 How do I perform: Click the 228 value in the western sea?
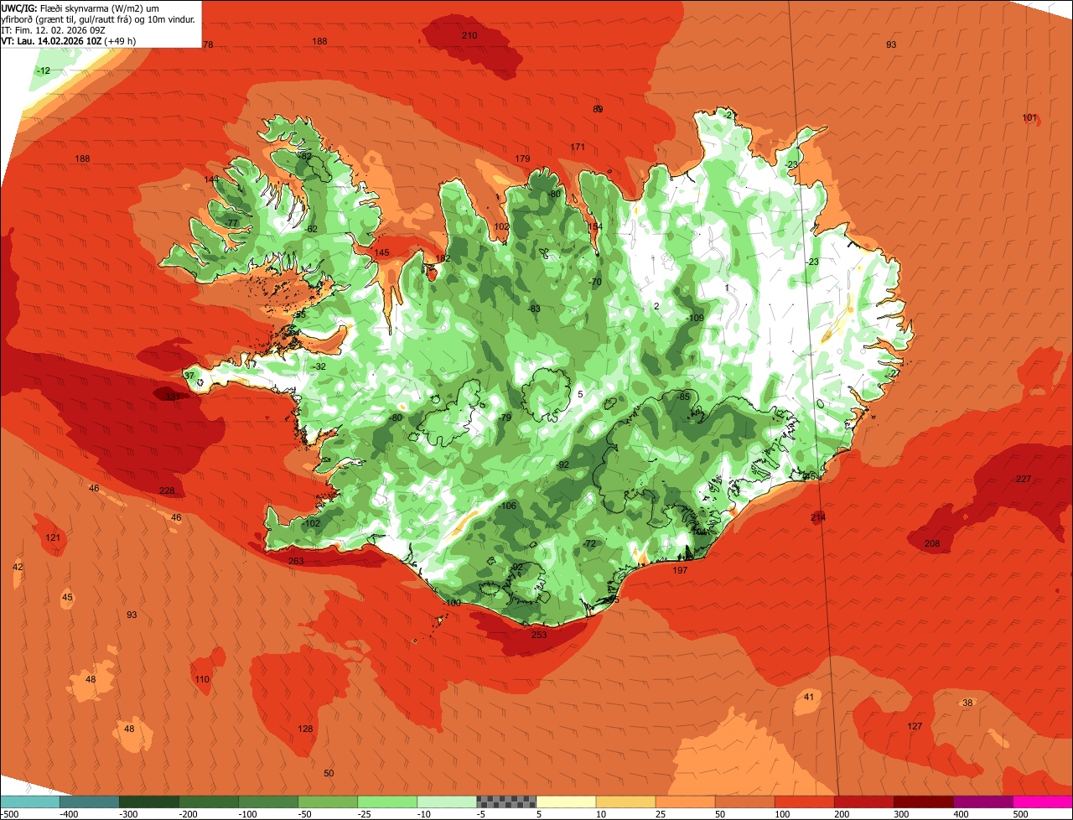tap(167, 490)
